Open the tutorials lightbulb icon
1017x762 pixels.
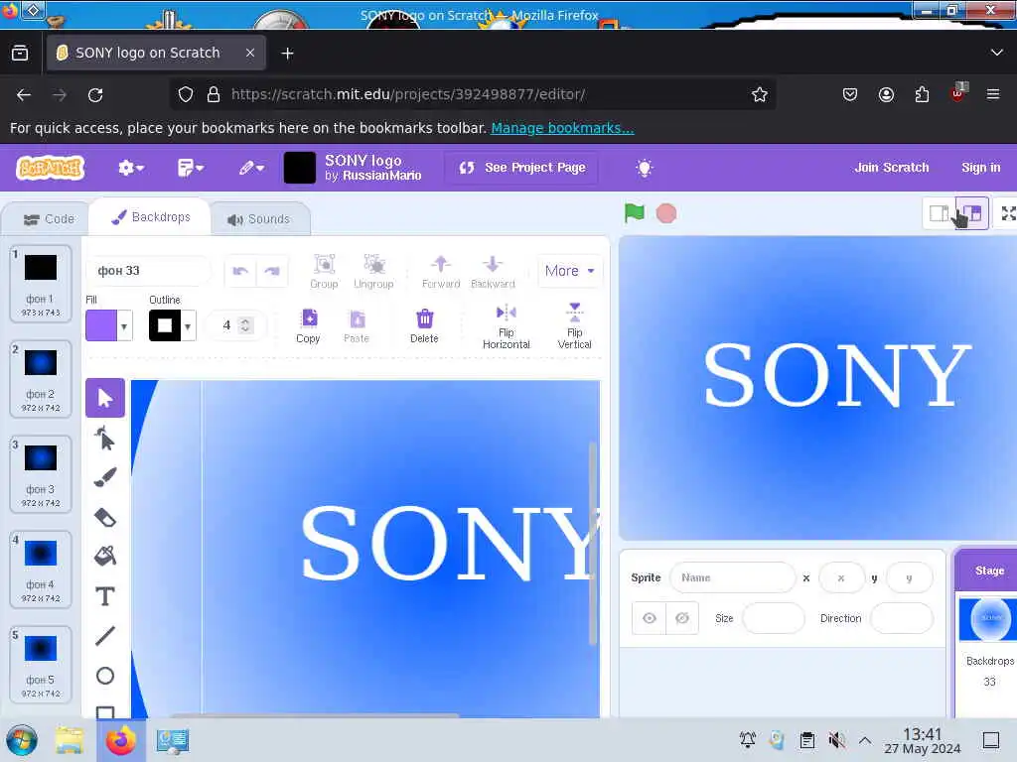point(644,169)
